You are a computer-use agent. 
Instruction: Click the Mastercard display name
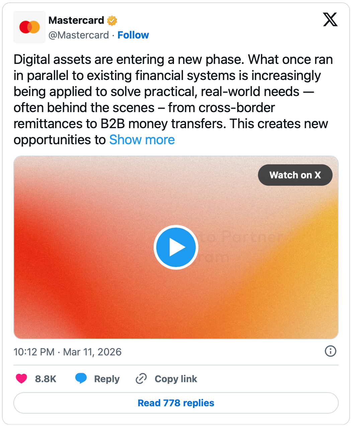click(x=76, y=20)
